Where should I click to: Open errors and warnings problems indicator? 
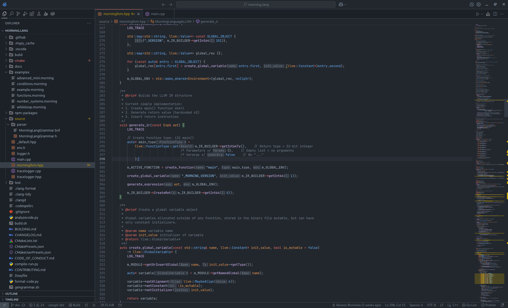point(37,305)
